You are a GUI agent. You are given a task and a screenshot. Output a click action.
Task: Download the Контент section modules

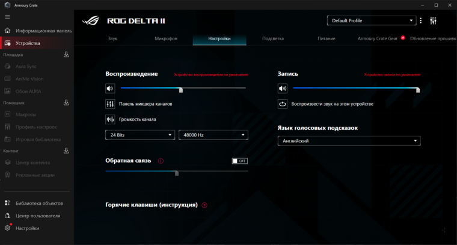click(x=66, y=151)
